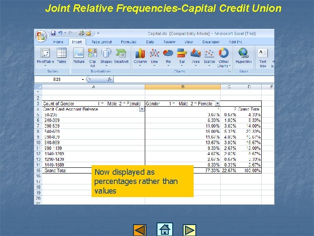Click inside the formula bar
The width and height of the screenshot is (314, 236).
[x=194, y=79]
